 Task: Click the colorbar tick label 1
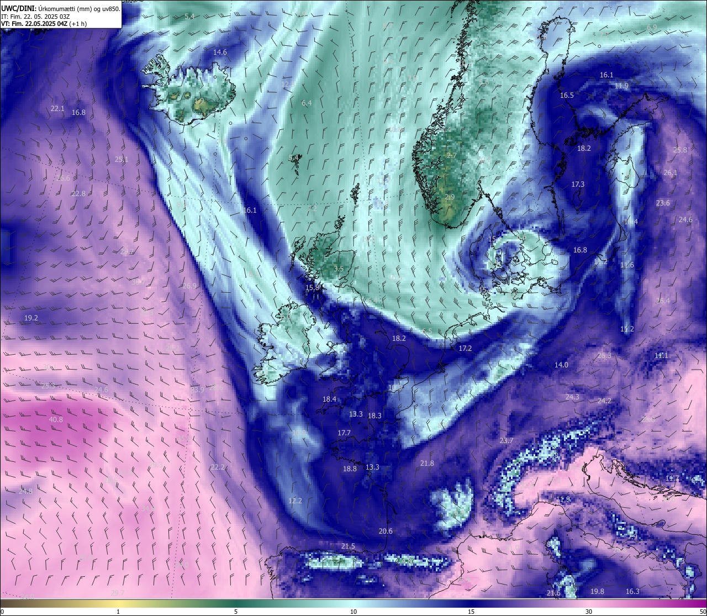click(118, 612)
